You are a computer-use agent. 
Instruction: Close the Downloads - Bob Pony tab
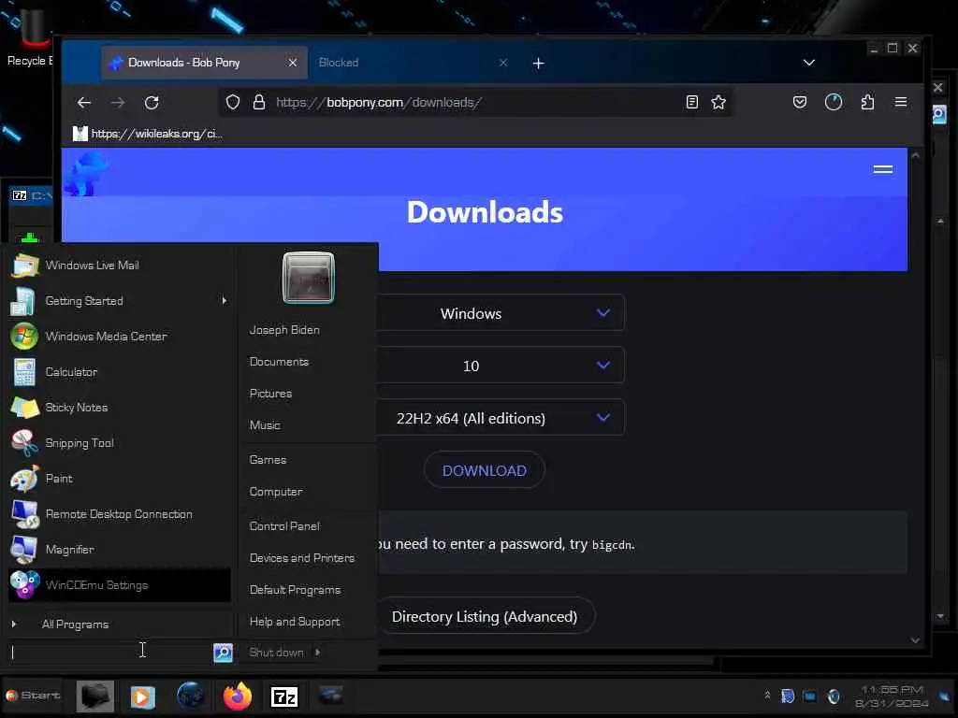pos(293,63)
